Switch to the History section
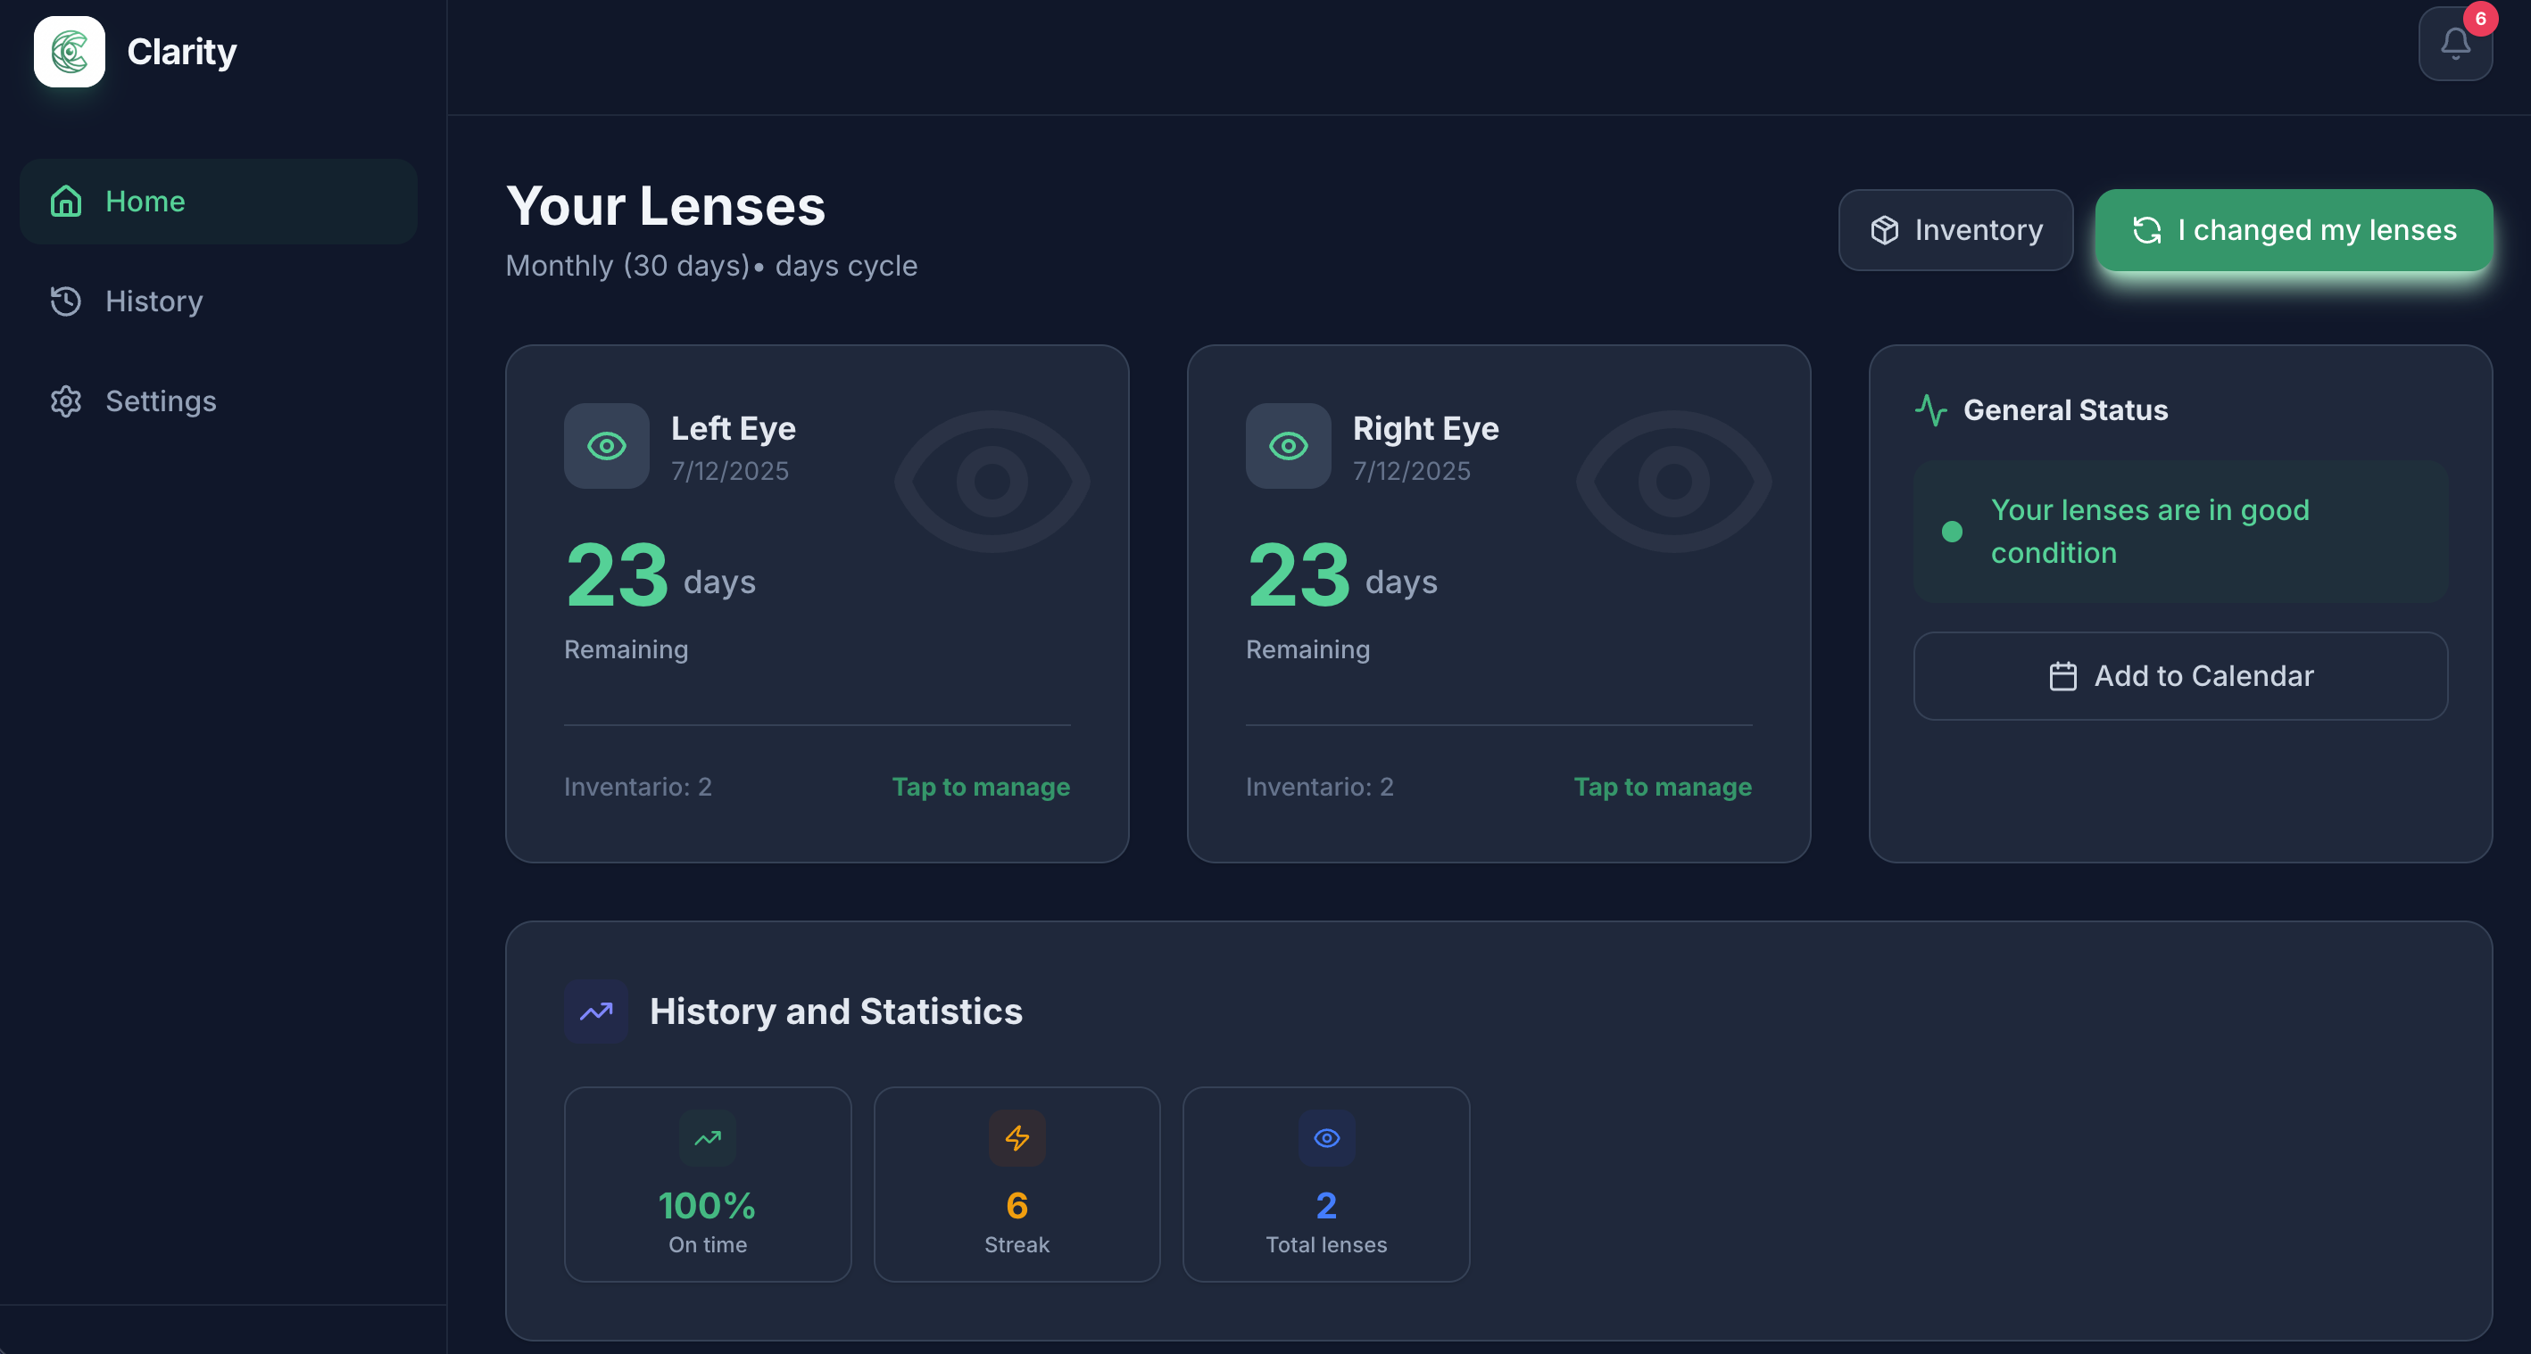 point(154,301)
